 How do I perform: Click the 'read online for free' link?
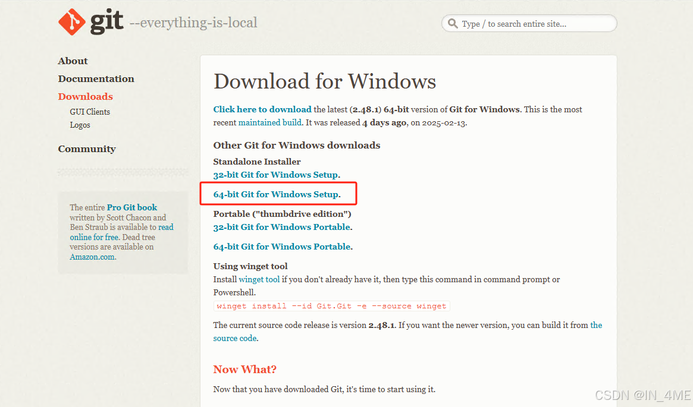(x=121, y=232)
